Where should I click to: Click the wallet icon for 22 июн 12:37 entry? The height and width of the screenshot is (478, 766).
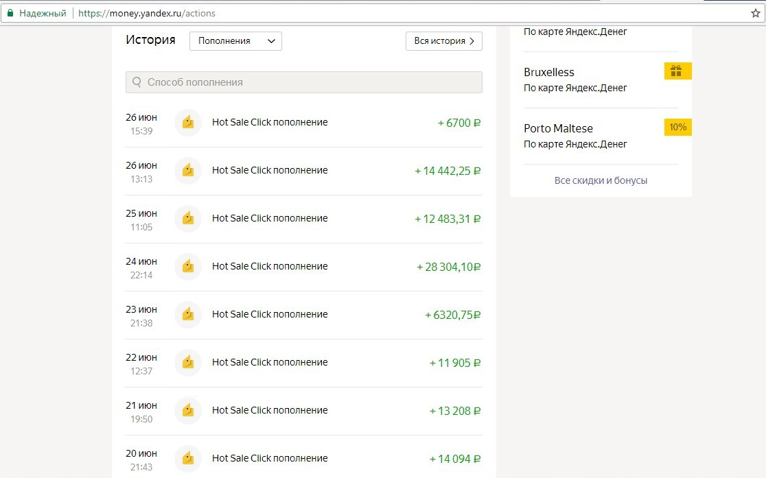[187, 363]
